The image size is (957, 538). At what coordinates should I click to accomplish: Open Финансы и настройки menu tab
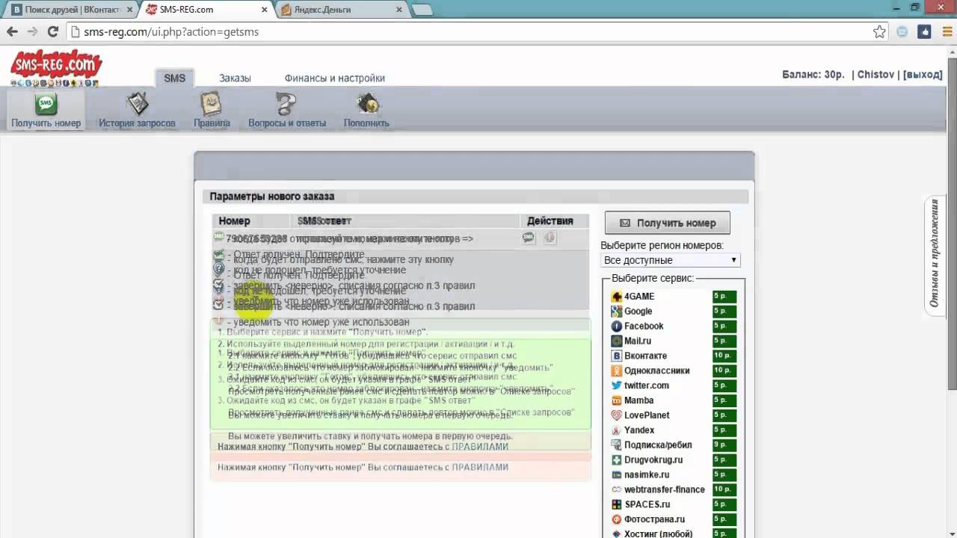coord(335,78)
